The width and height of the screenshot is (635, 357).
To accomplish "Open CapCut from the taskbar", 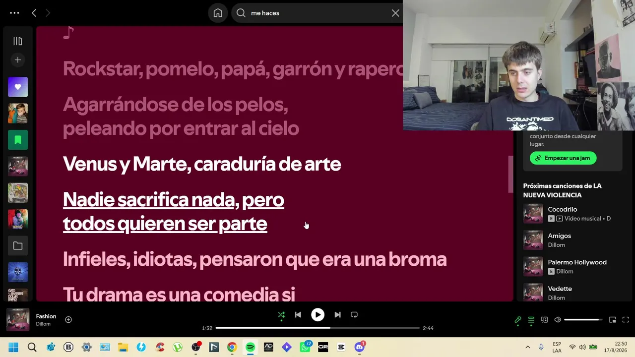I will 341,348.
